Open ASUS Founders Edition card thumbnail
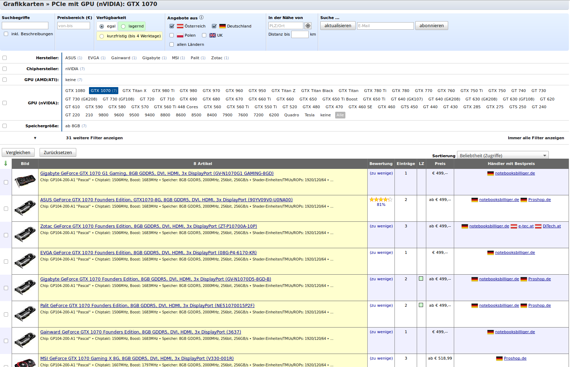570x367 pixels. click(25, 208)
